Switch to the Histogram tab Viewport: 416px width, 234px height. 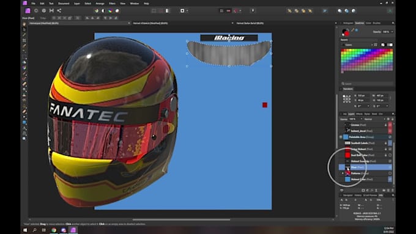pyautogui.click(x=348, y=23)
